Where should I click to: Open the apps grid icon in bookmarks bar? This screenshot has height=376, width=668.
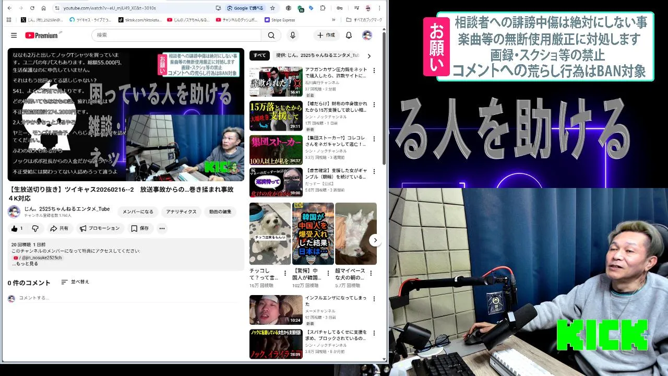[8, 20]
